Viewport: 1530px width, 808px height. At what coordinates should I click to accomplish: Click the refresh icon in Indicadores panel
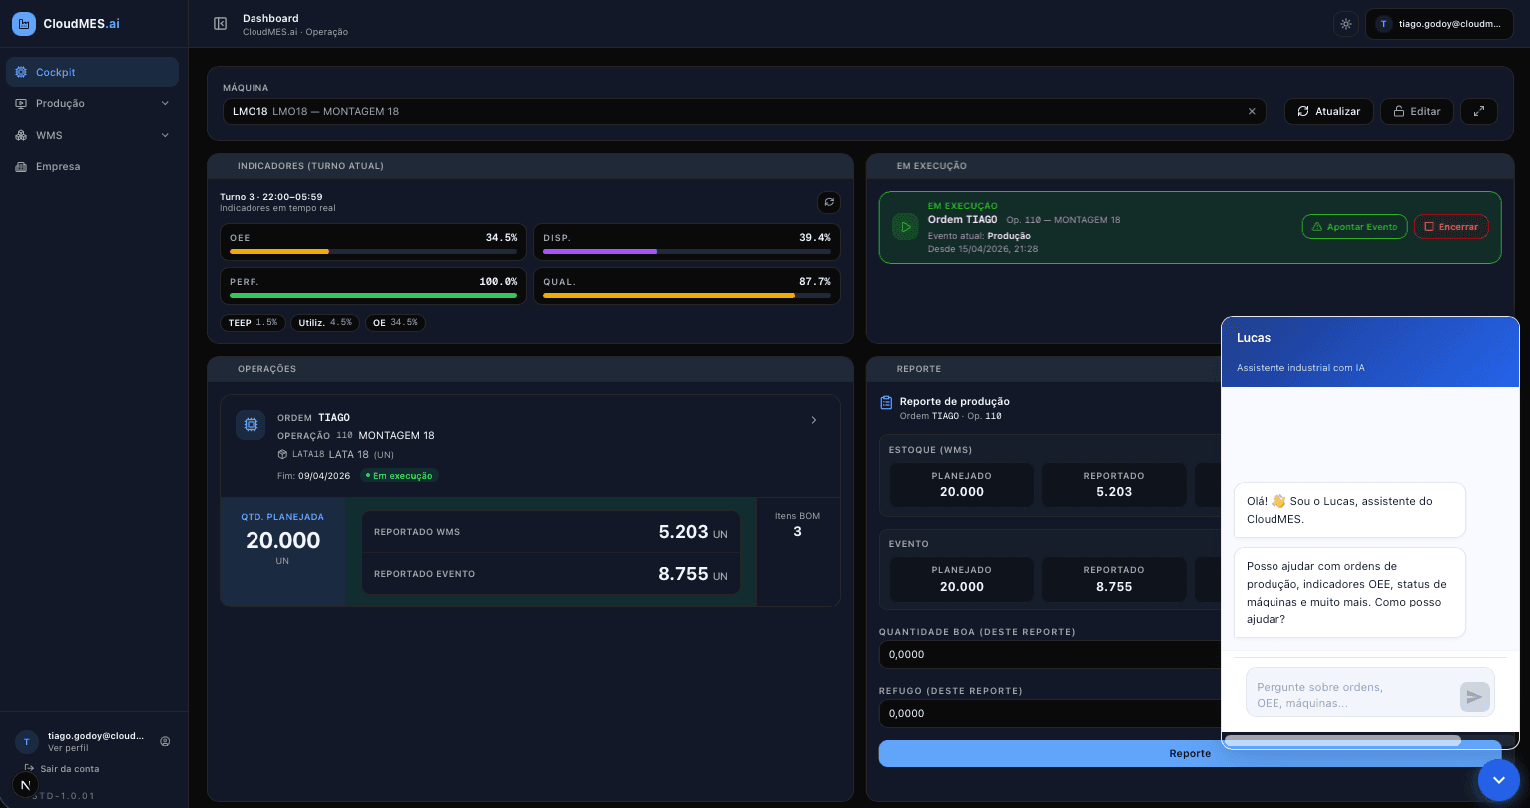coord(829,202)
